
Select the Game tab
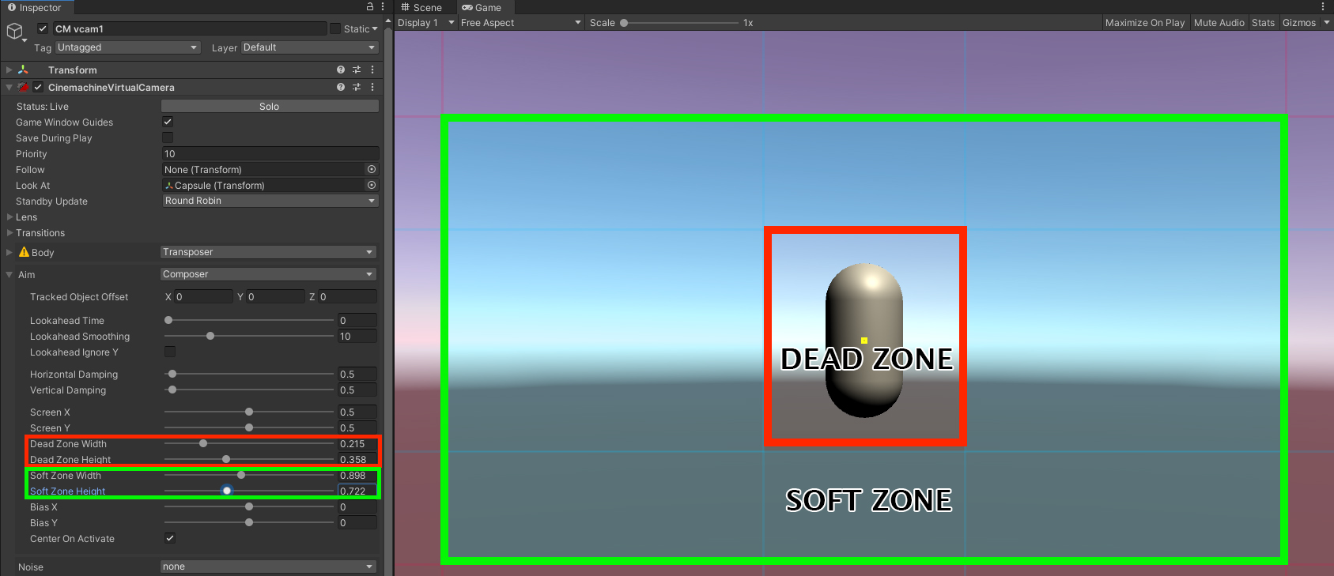coord(482,7)
